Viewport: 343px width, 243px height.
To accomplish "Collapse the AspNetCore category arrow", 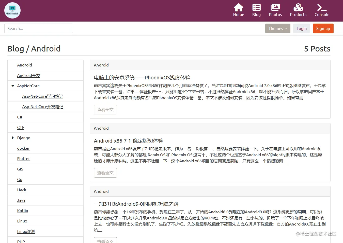I will (x=13, y=86).
